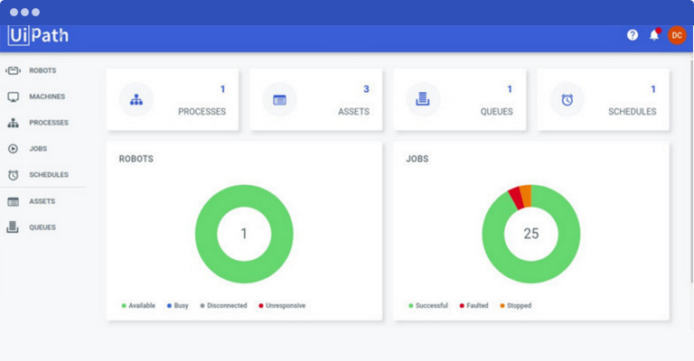Click the Schedules alarm clock sidebar icon
The height and width of the screenshot is (361, 694).
[x=14, y=175]
